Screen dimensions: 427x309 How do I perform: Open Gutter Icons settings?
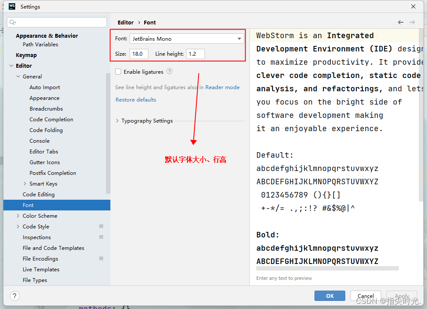click(44, 162)
